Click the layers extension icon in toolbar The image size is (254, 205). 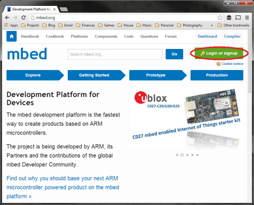coord(229,18)
